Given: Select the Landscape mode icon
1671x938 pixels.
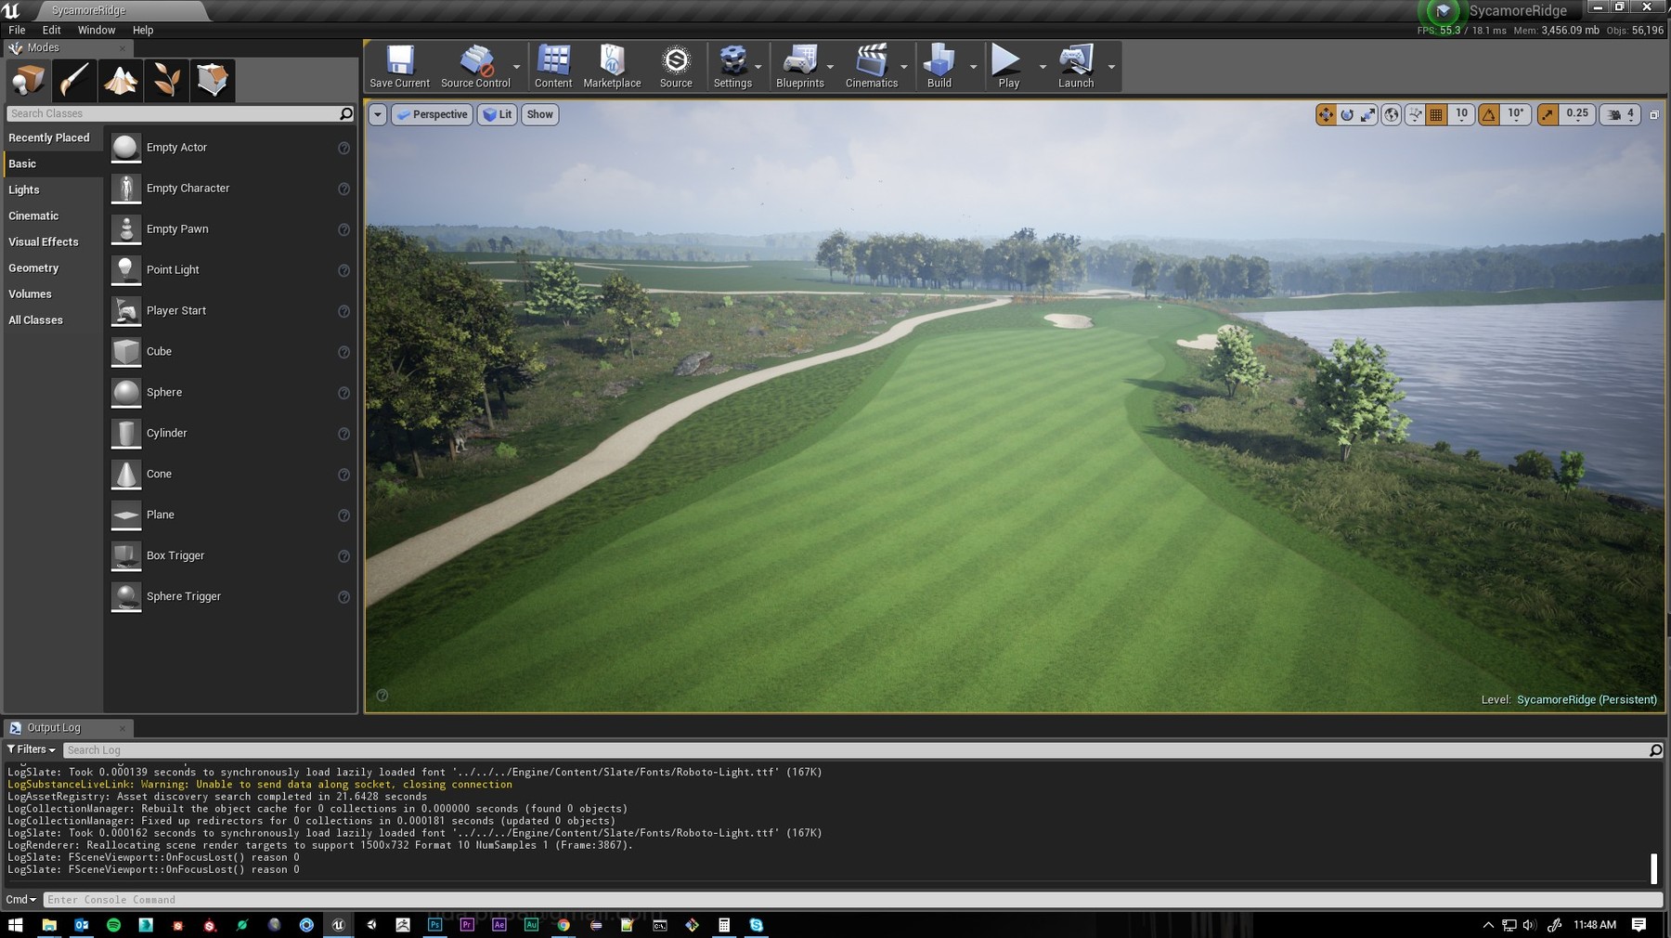Looking at the screenshot, I should 121,80.
